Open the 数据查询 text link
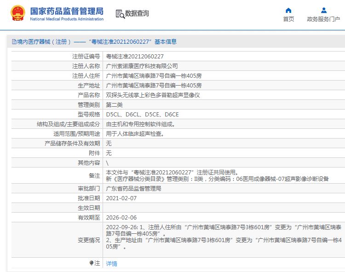Viewport: 345px width, 272px height. point(137,14)
